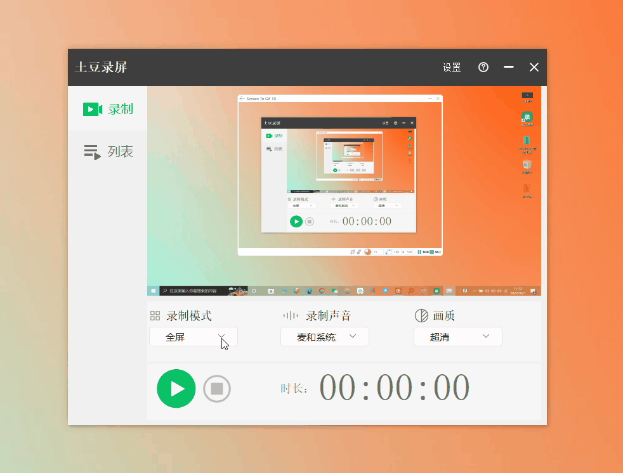The image size is (623, 473).
Task: Click the white square inside the stop button
Action: pyautogui.click(x=216, y=389)
